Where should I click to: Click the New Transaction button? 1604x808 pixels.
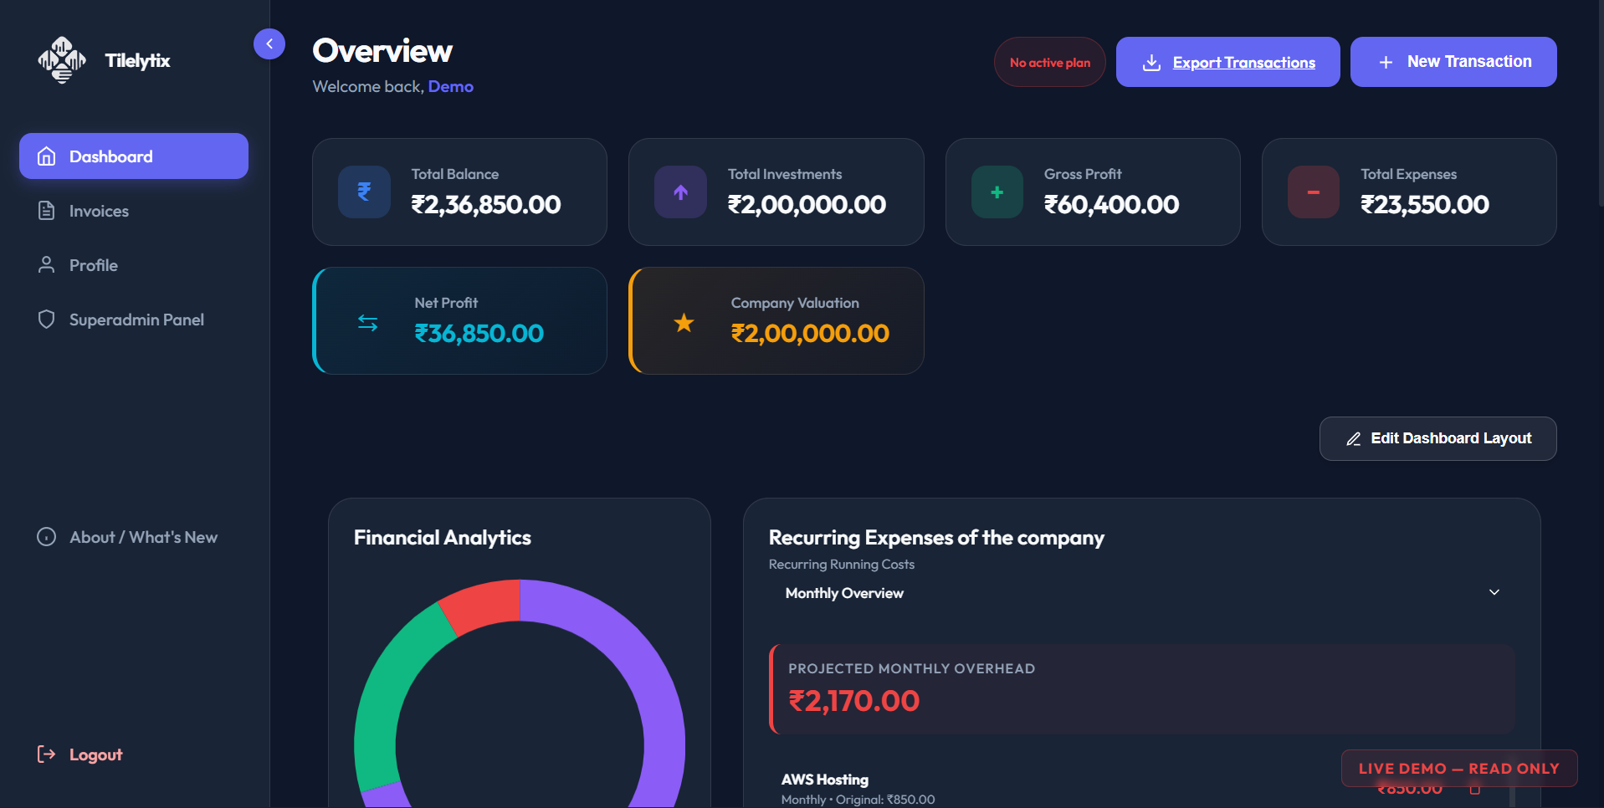pos(1453,62)
